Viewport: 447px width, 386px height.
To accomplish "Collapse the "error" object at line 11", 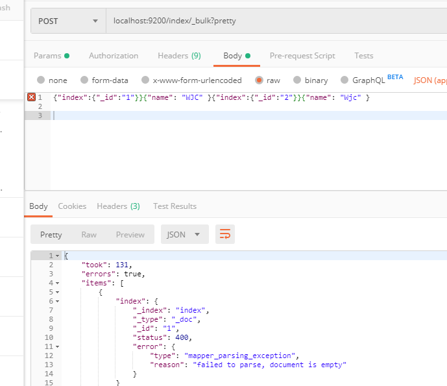I will (x=57, y=346).
